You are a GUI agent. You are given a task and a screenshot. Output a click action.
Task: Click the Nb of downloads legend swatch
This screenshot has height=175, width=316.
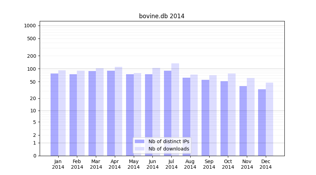139,149
